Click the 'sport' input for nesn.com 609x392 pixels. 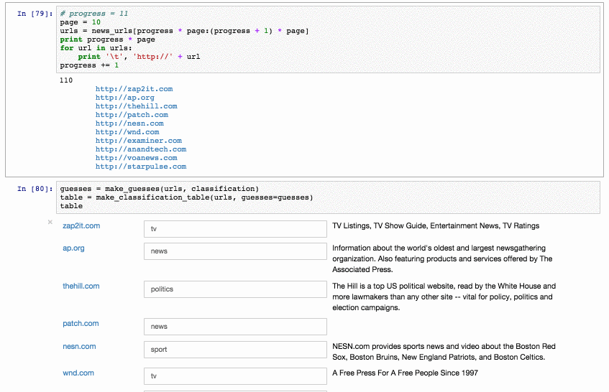point(235,350)
